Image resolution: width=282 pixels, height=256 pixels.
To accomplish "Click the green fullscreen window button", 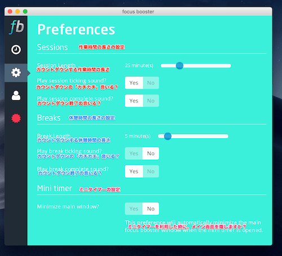I will pyautogui.click(x=25, y=11).
